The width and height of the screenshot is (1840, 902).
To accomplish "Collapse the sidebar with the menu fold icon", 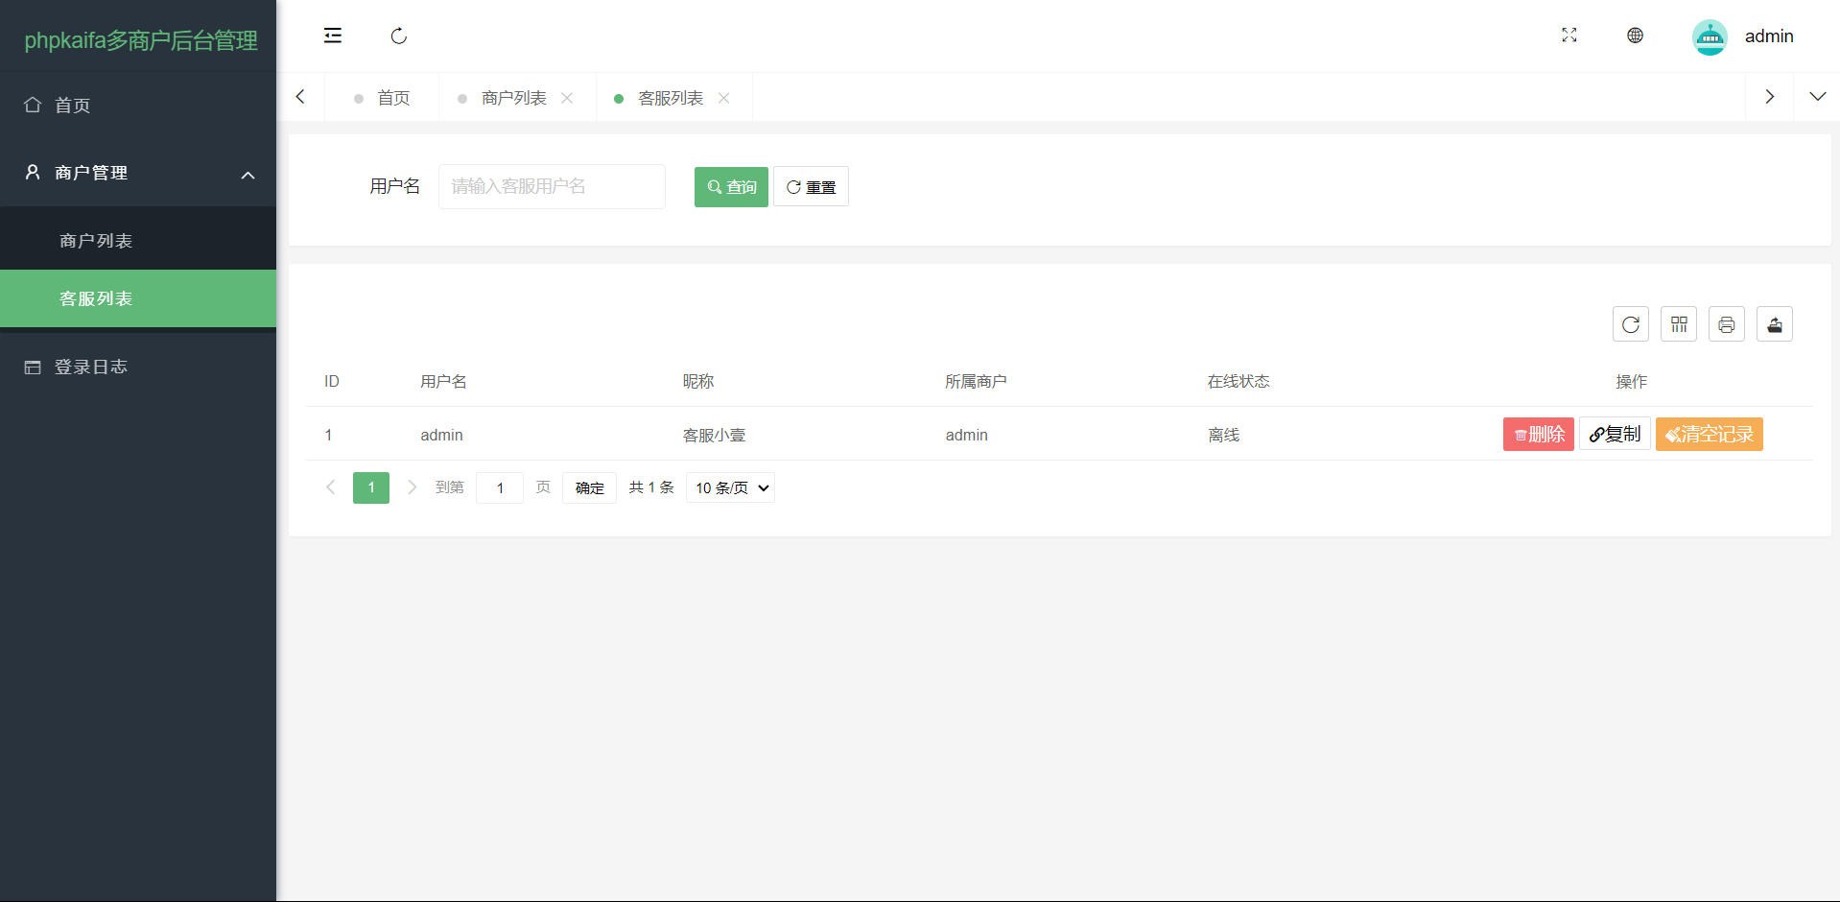I will coord(333,36).
